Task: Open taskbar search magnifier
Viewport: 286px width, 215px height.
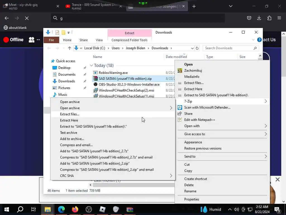Action: click(20, 209)
